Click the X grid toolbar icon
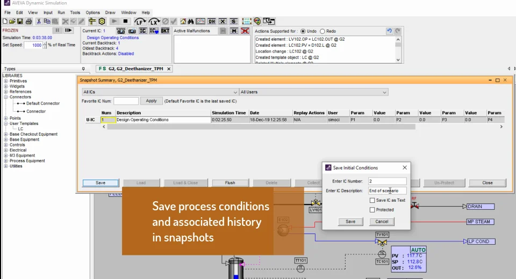The height and width of the screenshot is (279, 516). click(x=223, y=21)
